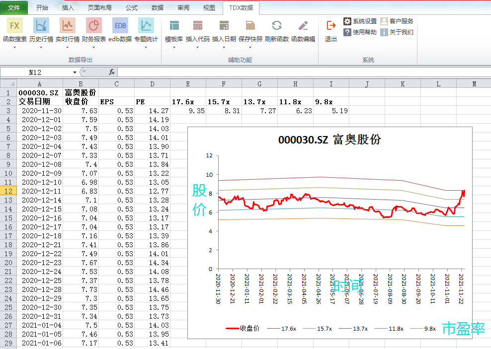Open 系统设置 system settings

[x=360, y=21]
